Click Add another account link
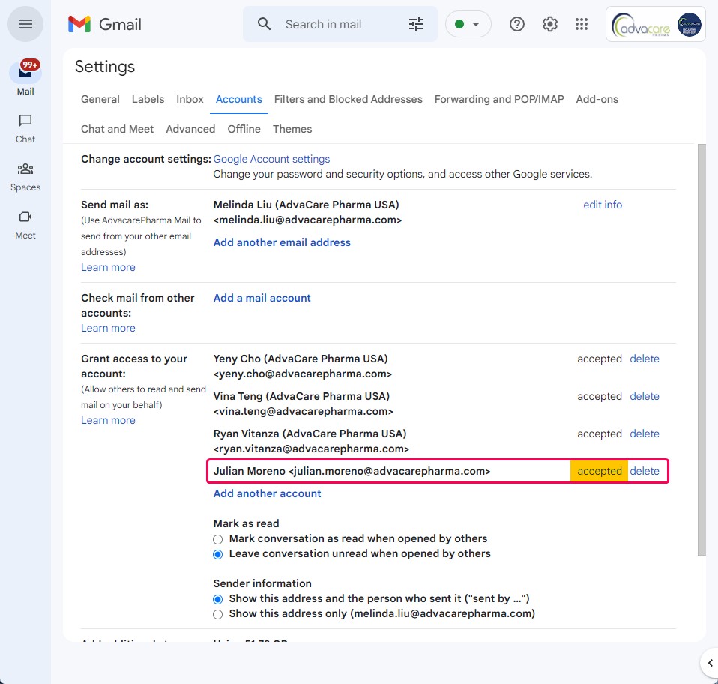 click(x=267, y=493)
